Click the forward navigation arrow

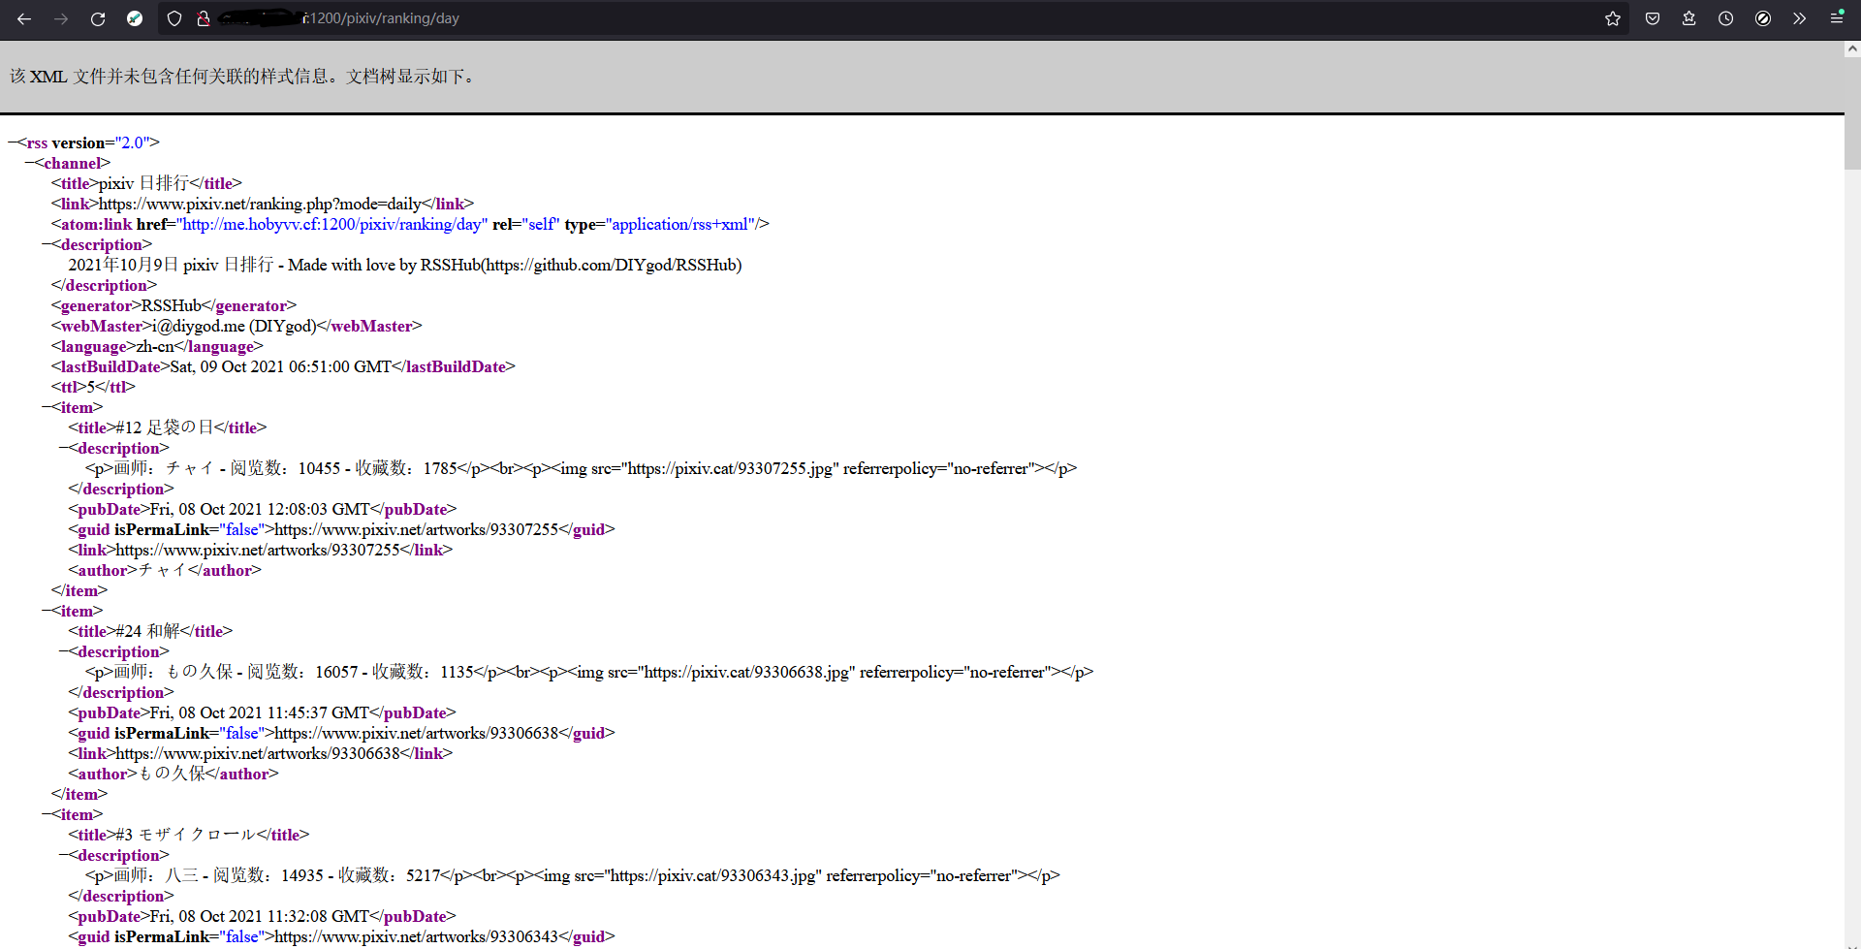pyautogui.click(x=61, y=18)
